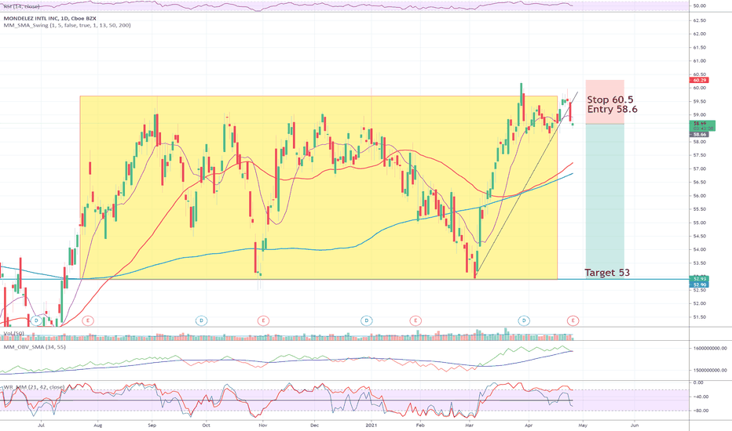Click the 54.00 price axis label
732x431 pixels.
[x=700, y=250]
